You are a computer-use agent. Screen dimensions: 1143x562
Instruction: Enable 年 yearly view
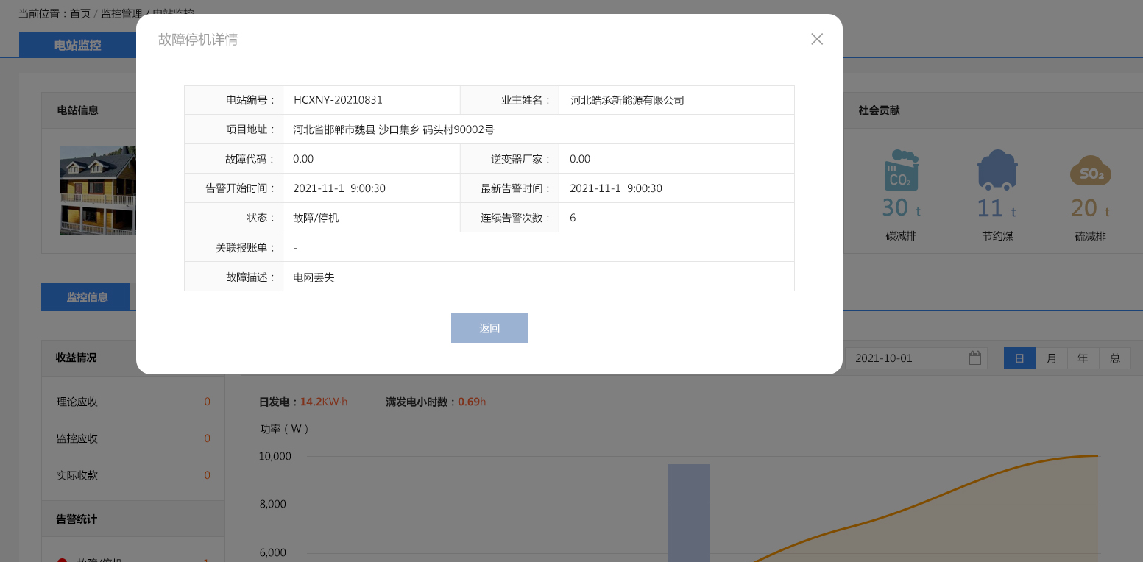pyautogui.click(x=1082, y=358)
